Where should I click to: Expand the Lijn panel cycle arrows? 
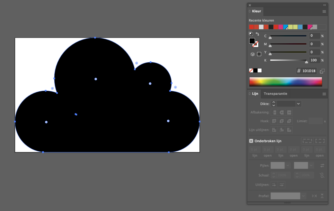[x=250, y=94]
